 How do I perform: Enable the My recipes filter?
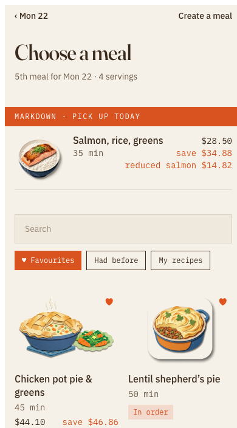click(x=180, y=260)
